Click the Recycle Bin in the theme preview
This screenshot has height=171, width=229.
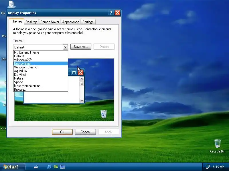(x=104, y=114)
